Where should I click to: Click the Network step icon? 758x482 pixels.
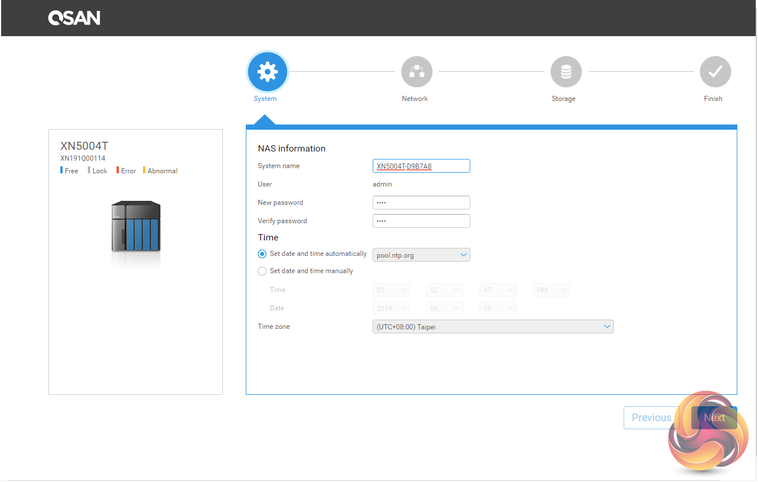click(x=416, y=72)
